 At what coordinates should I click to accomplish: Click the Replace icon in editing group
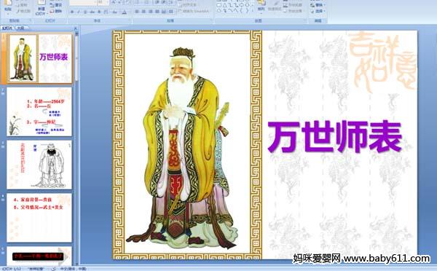point(318,5)
